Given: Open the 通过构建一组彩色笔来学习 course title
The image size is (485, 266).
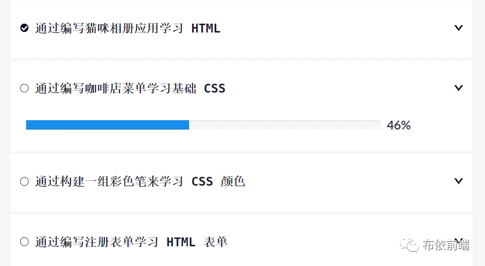Looking at the screenshot, I should [109, 182].
